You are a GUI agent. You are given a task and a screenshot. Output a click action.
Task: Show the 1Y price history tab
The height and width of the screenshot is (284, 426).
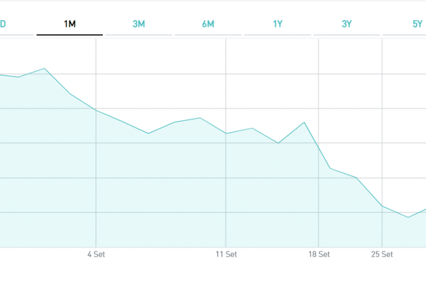pyautogui.click(x=277, y=24)
